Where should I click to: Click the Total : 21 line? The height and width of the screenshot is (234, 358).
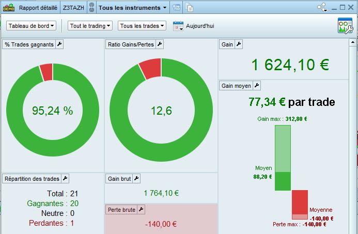coord(63,194)
